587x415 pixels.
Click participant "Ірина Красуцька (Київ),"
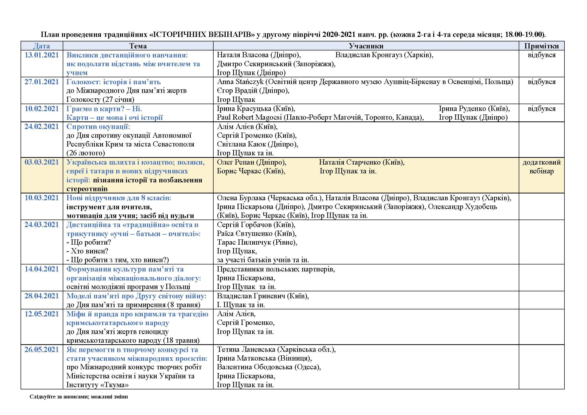[x=256, y=109]
